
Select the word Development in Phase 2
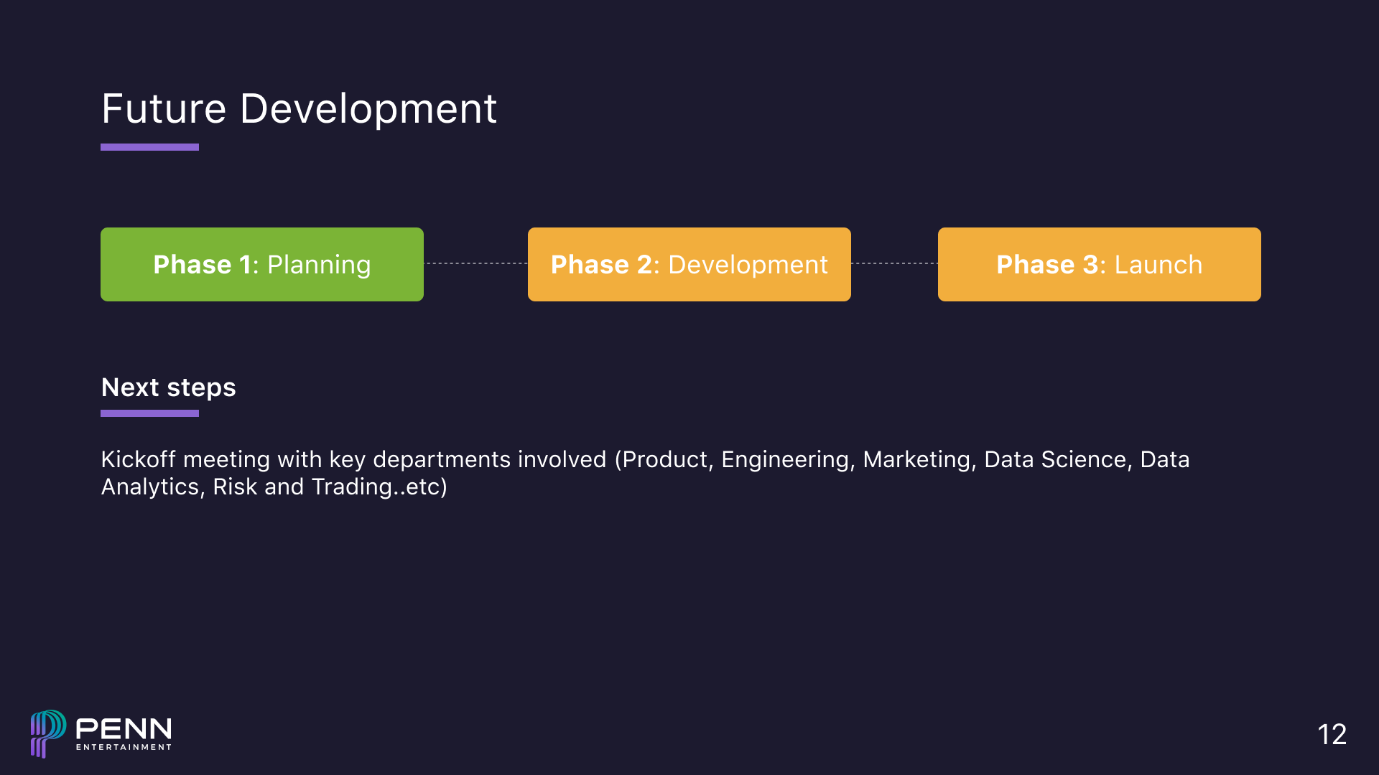click(747, 264)
